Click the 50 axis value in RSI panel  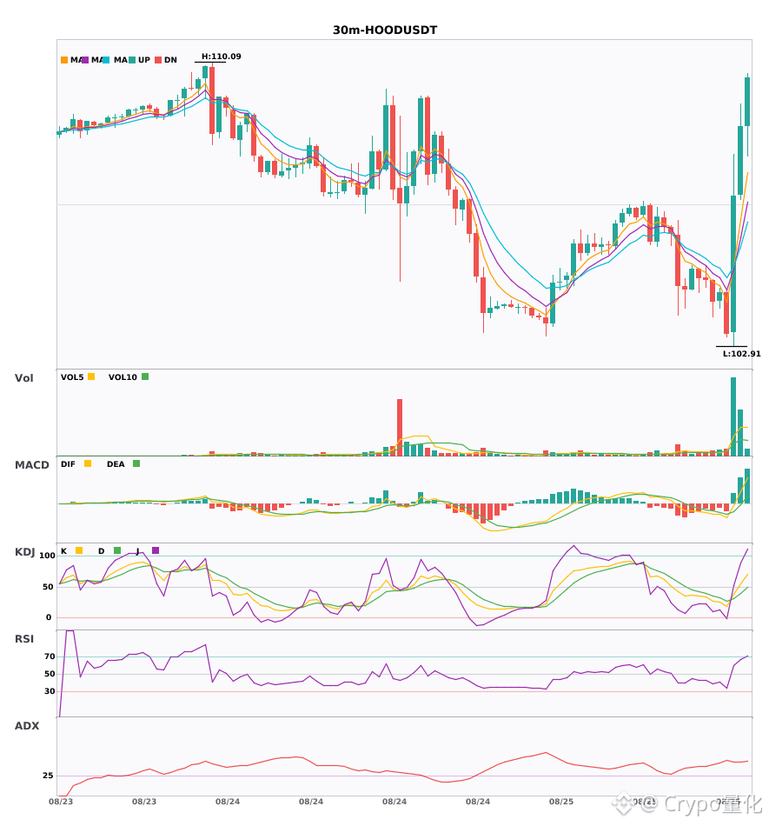point(50,674)
